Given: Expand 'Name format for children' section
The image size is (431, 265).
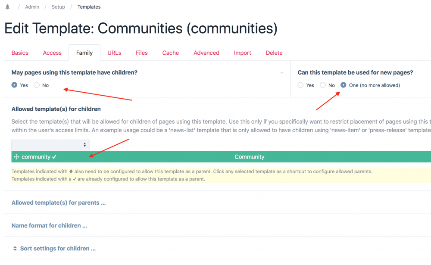Looking at the screenshot, I should pyautogui.click(x=49, y=225).
